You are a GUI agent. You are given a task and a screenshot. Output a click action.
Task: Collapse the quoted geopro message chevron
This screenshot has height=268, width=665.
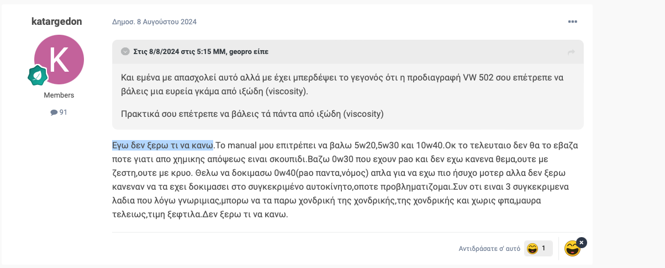[125, 51]
